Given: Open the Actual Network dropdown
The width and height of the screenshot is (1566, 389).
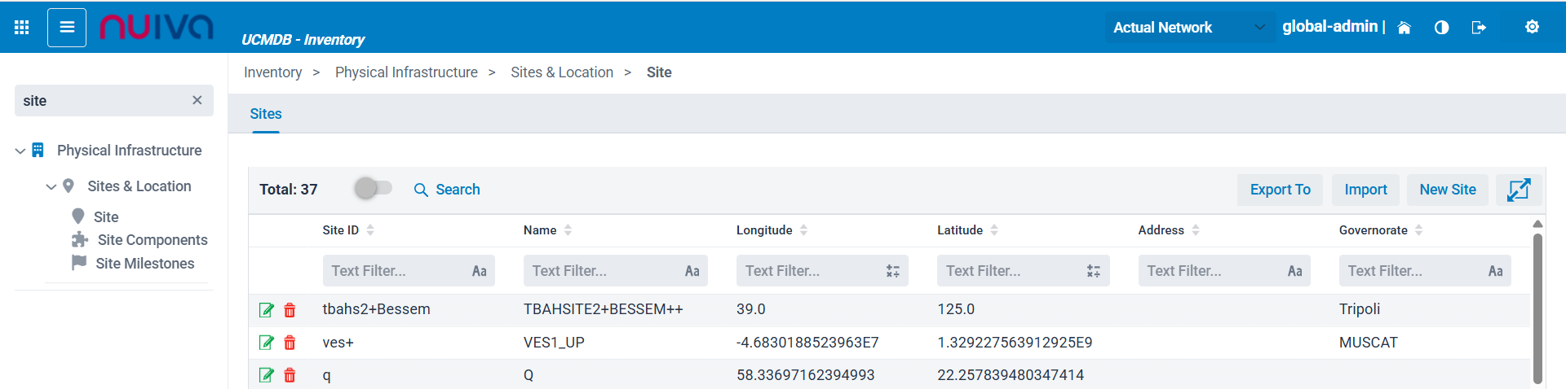Looking at the screenshot, I should (1188, 28).
